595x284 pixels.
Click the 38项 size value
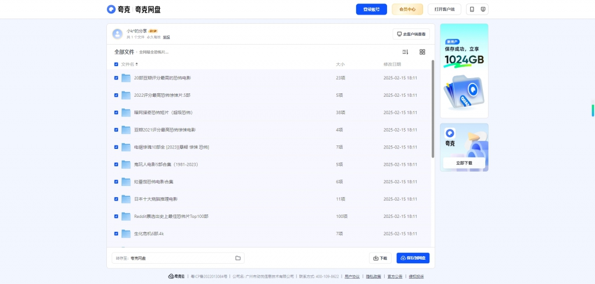[340, 112]
